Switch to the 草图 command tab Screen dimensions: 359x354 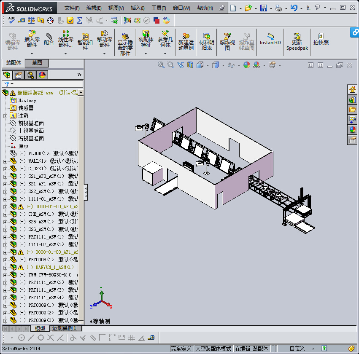pos(37,63)
